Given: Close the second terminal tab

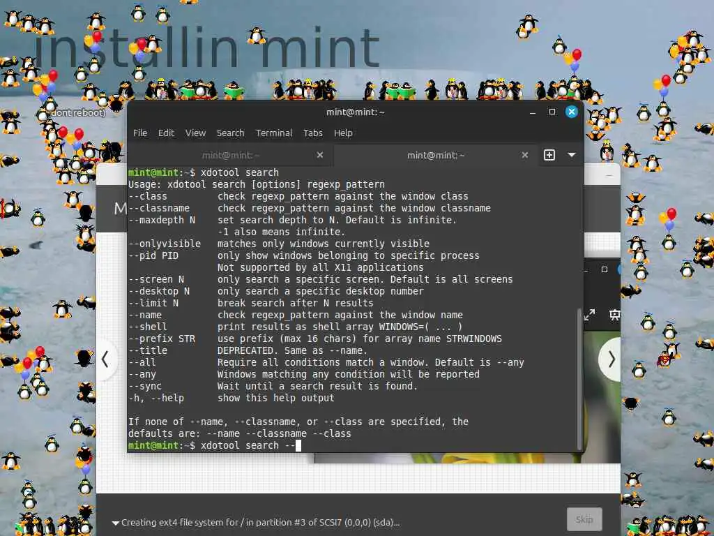Looking at the screenshot, I should (x=524, y=155).
